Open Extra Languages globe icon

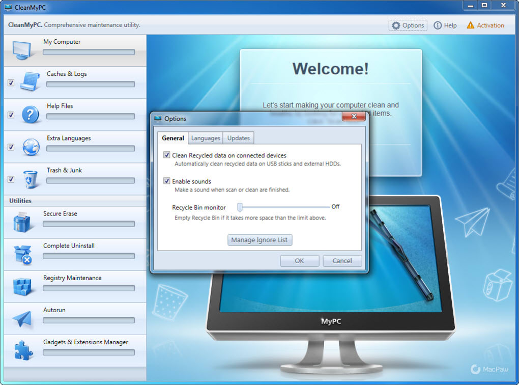pos(31,147)
